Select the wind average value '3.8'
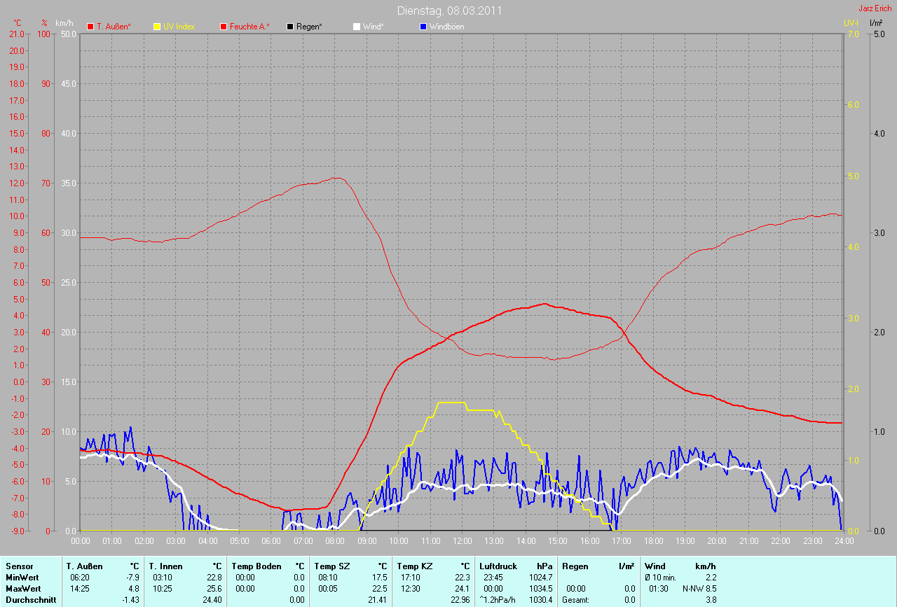 (x=711, y=600)
